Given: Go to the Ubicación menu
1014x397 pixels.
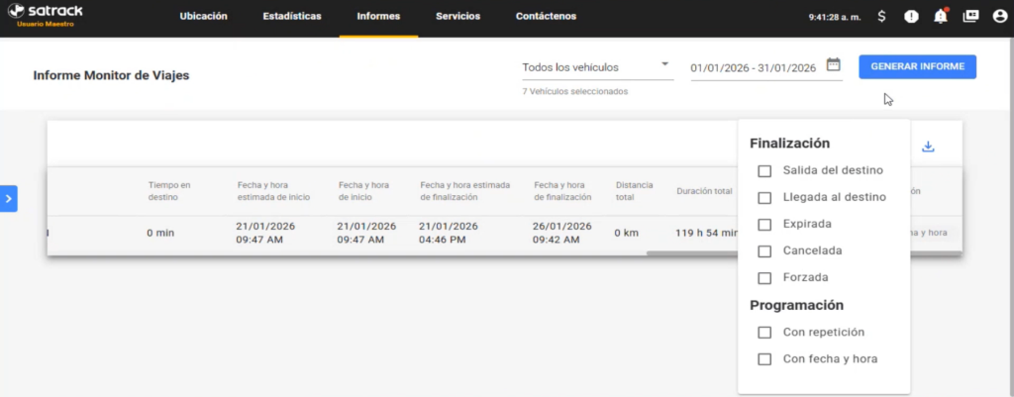Looking at the screenshot, I should click(204, 16).
